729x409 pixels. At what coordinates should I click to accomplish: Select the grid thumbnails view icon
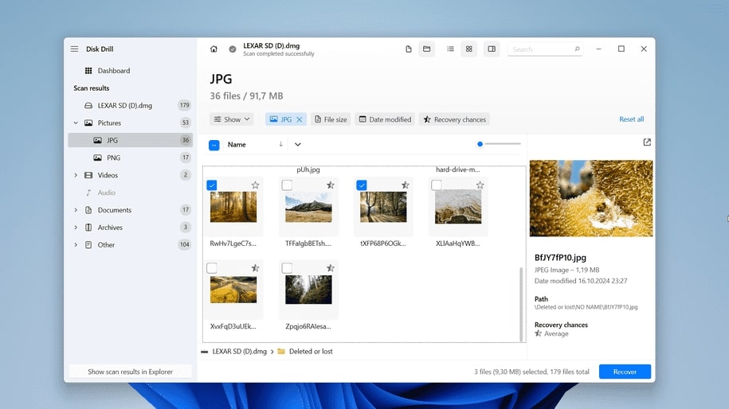[x=468, y=49]
